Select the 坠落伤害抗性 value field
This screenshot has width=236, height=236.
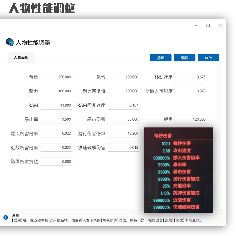56,162
